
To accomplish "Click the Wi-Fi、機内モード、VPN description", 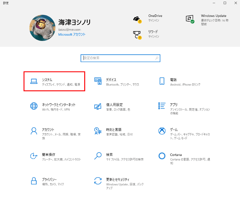I will click(x=56, y=109).
